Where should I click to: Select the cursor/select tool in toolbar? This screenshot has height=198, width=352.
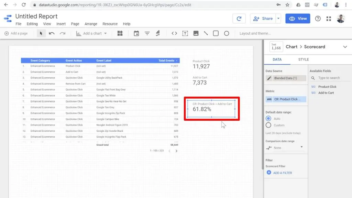(x=40, y=33)
